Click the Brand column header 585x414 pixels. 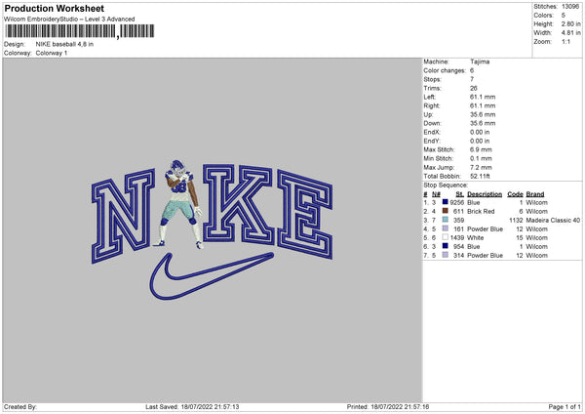[535, 194]
